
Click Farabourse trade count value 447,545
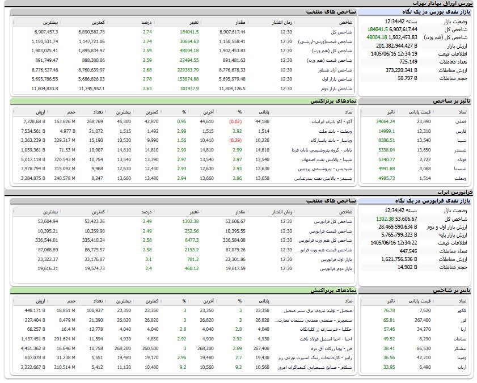pos(408,251)
